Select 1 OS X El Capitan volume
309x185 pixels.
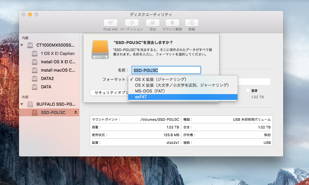click(57, 53)
